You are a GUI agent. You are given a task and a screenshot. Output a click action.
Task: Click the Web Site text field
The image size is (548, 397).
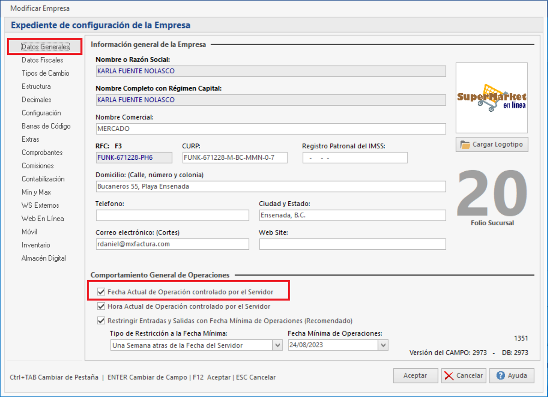(x=352, y=244)
